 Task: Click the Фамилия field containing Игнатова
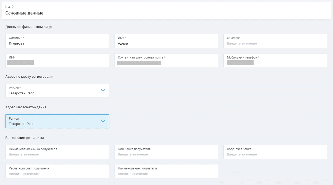[57, 41]
